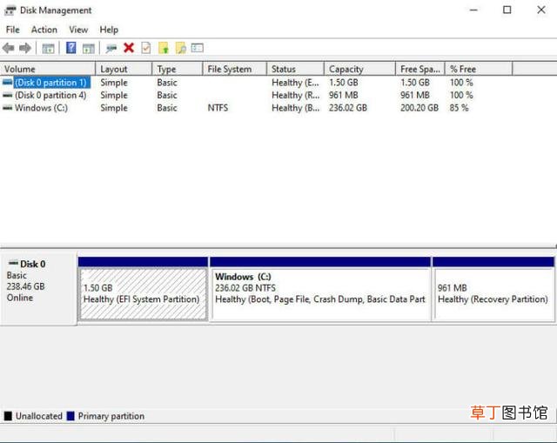Click the Show/Hide Console Tree icon
This screenshot has height=443, width=557.
click(49, 49)
